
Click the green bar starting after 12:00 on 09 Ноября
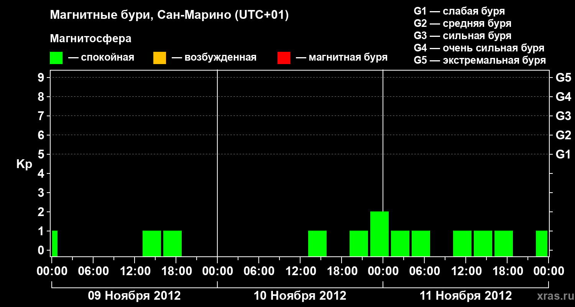[152, 243]
